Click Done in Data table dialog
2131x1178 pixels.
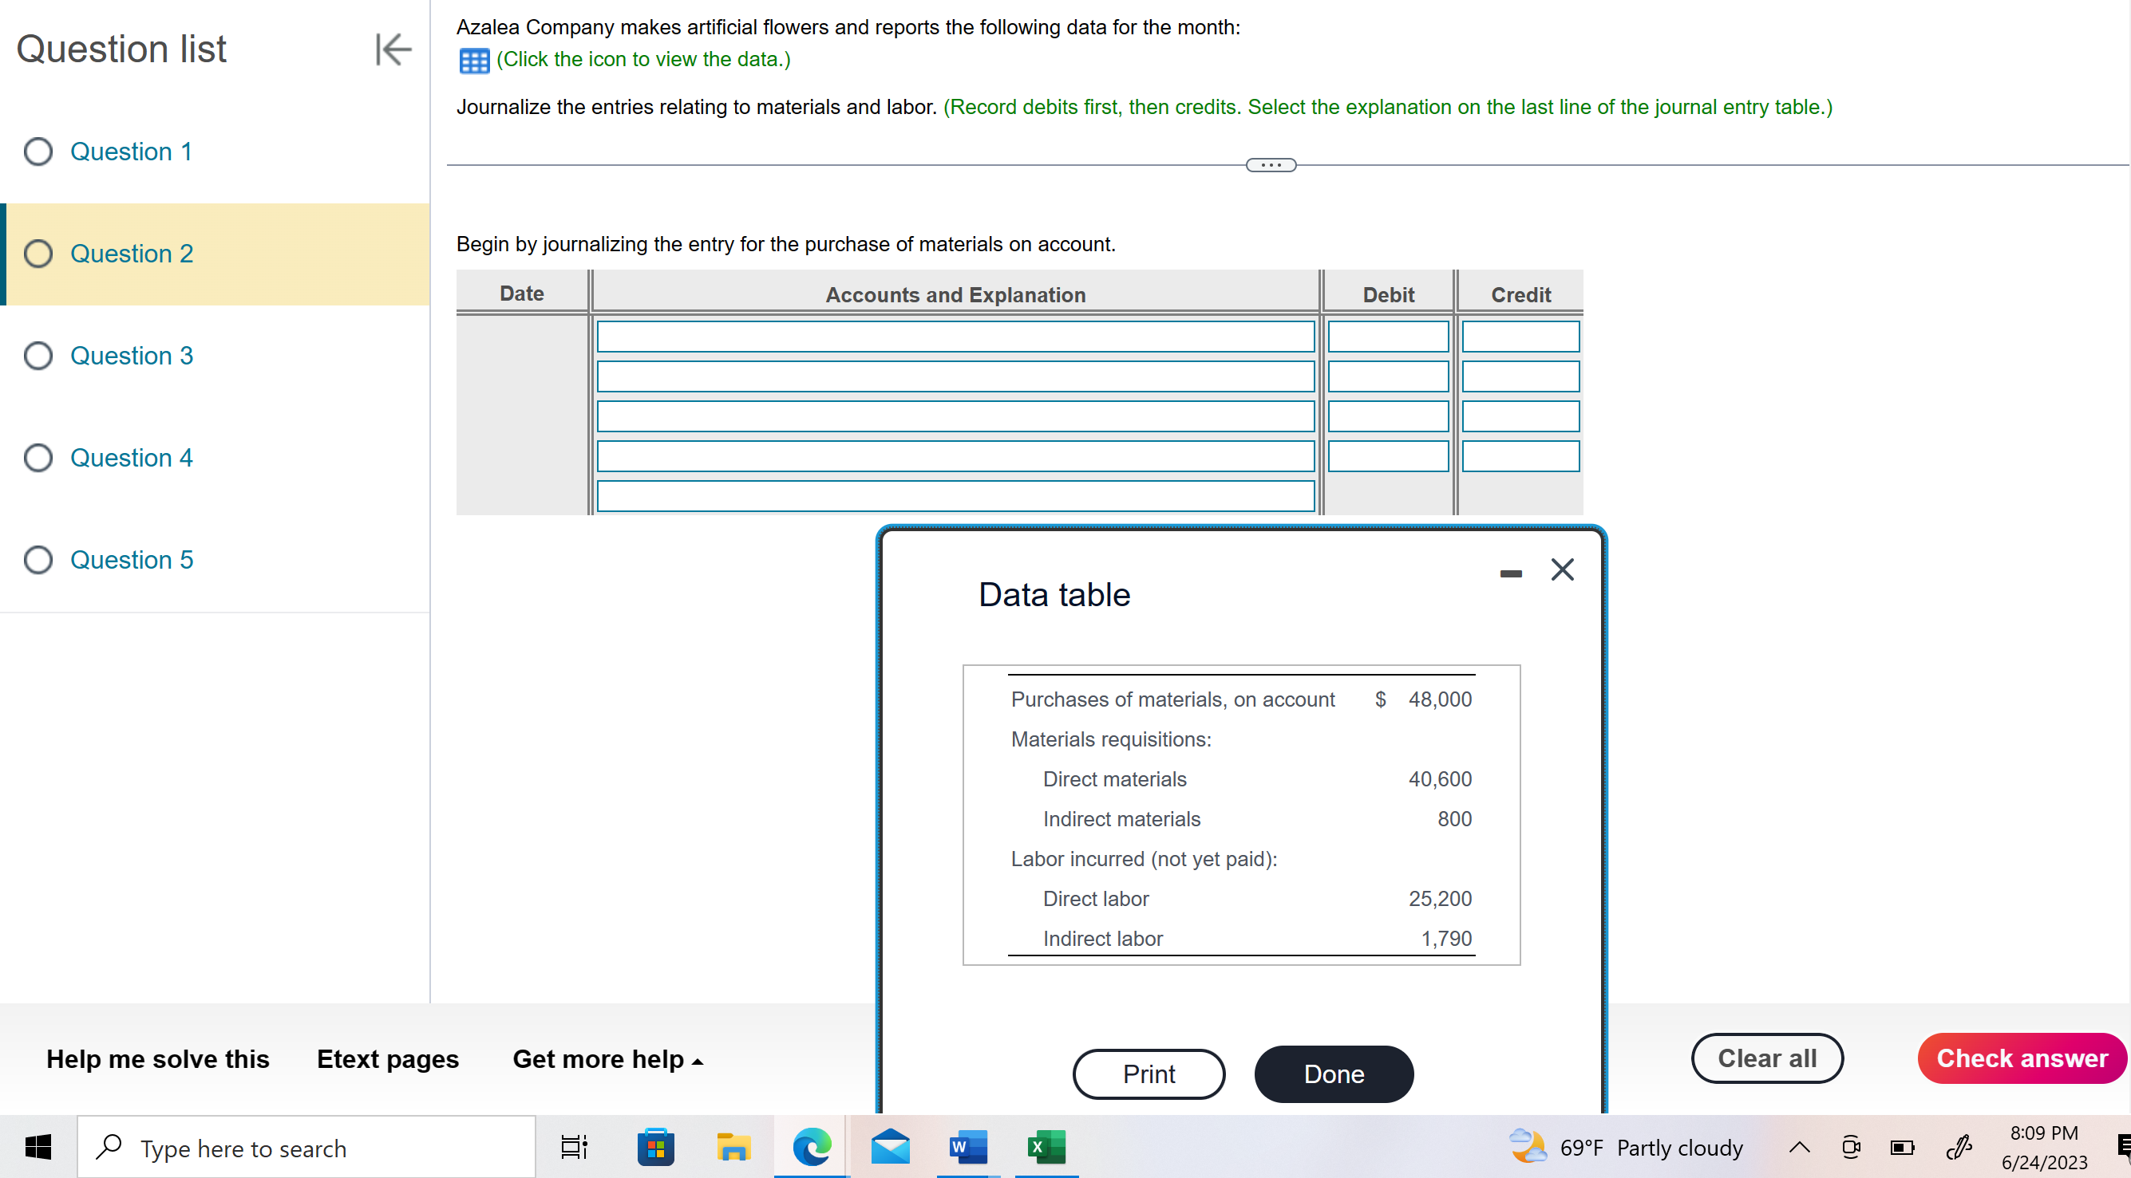pyautogui.click(x=1334, y=1074)
